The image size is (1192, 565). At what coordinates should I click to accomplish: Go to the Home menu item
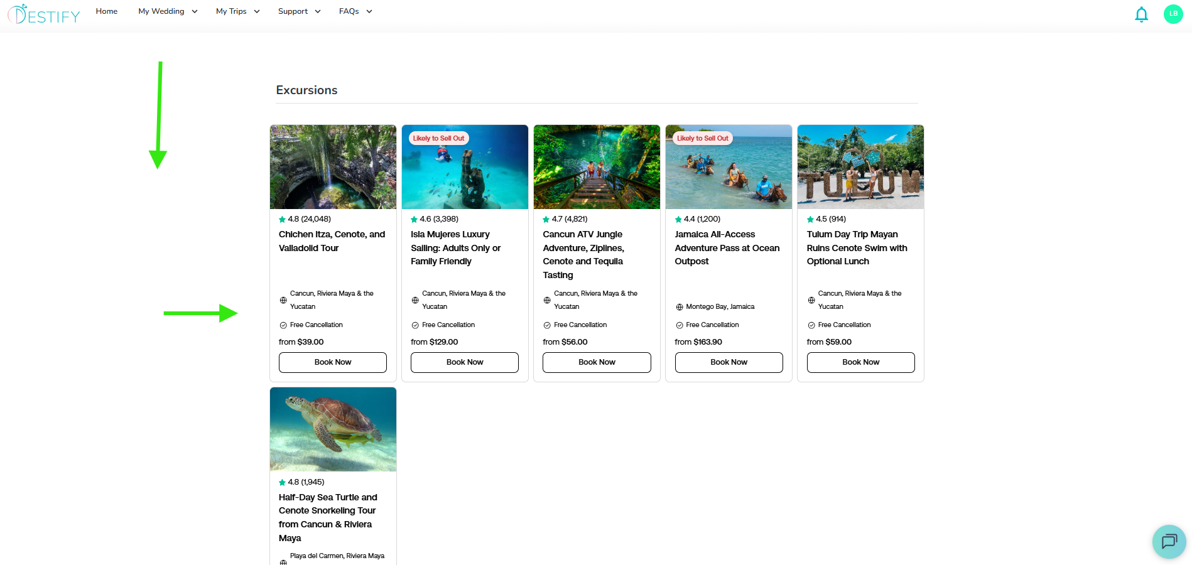tap(107, 11)
